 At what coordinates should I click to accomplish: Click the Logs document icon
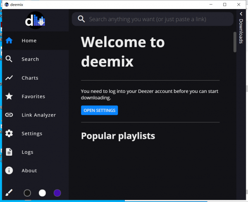tap(9, 152)
